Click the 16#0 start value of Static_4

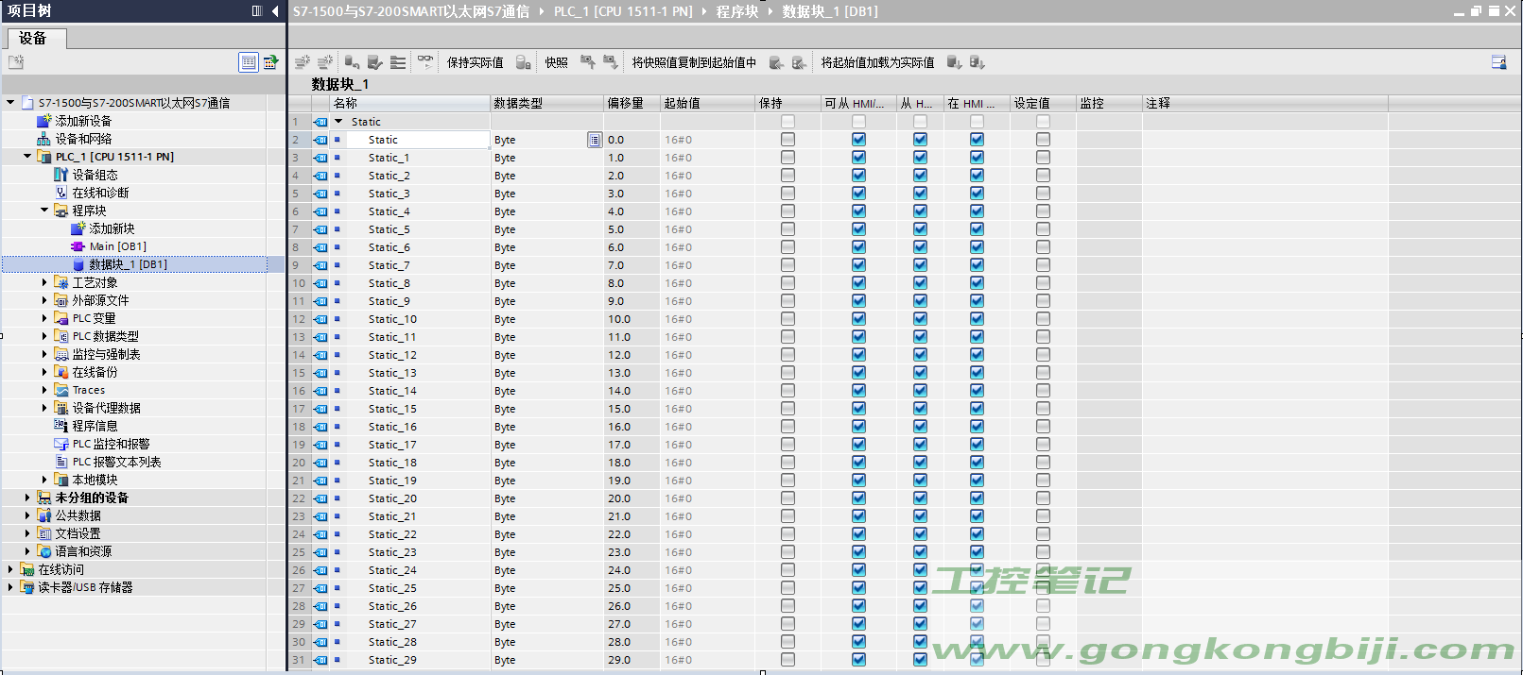click(678, 211)
